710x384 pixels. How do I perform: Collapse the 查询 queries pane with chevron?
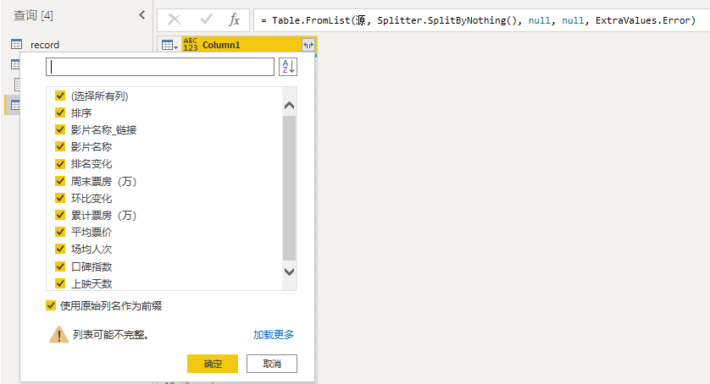click(x=141, y=15)
